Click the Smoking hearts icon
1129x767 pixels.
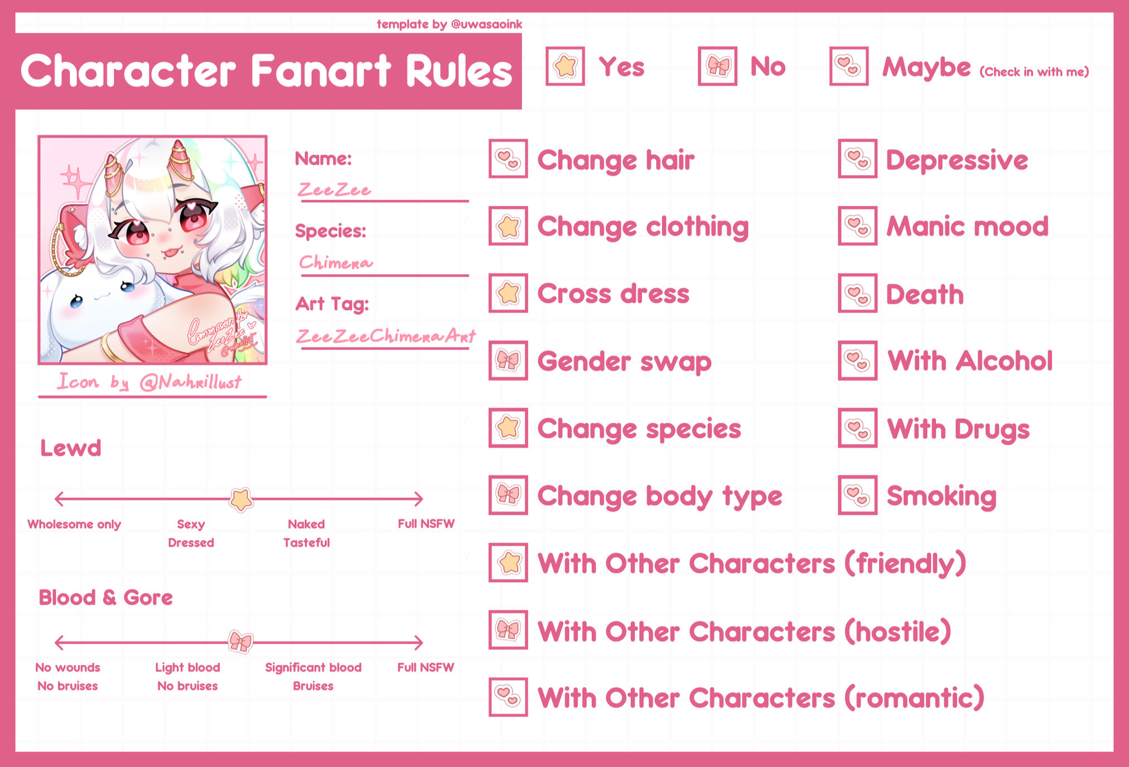coord(857,495)
